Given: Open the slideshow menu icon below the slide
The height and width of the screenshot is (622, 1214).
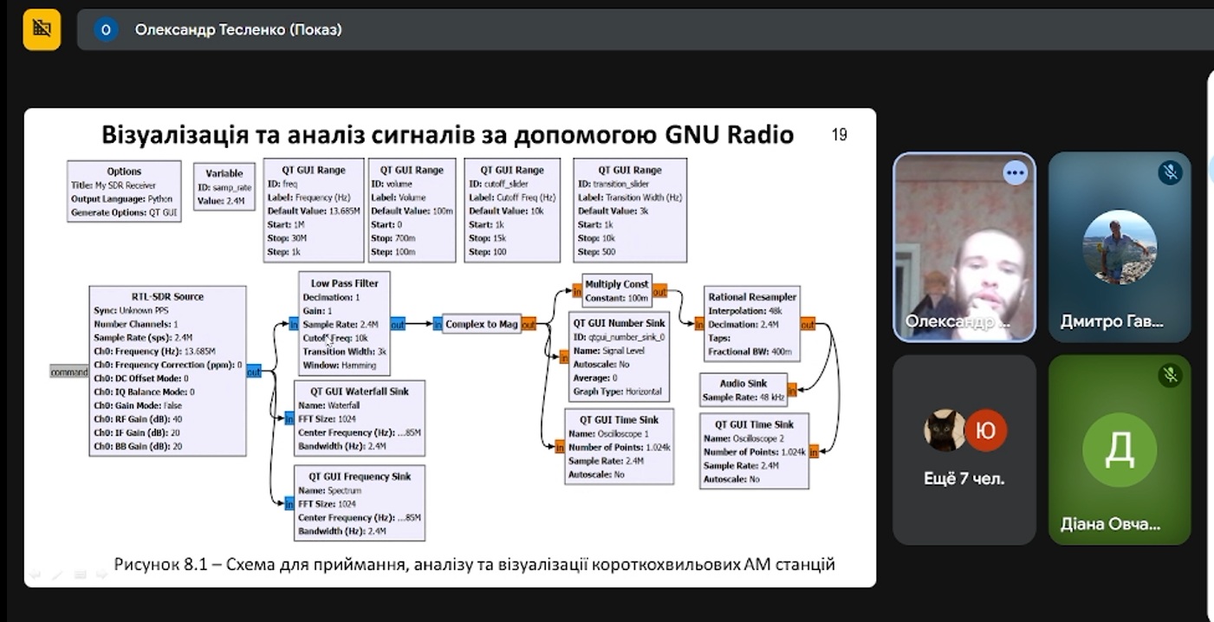Looking at the screenshot, I should [80, 573].
